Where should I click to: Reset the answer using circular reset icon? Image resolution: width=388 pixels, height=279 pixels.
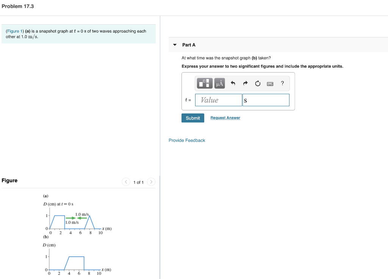coord(258,83)
